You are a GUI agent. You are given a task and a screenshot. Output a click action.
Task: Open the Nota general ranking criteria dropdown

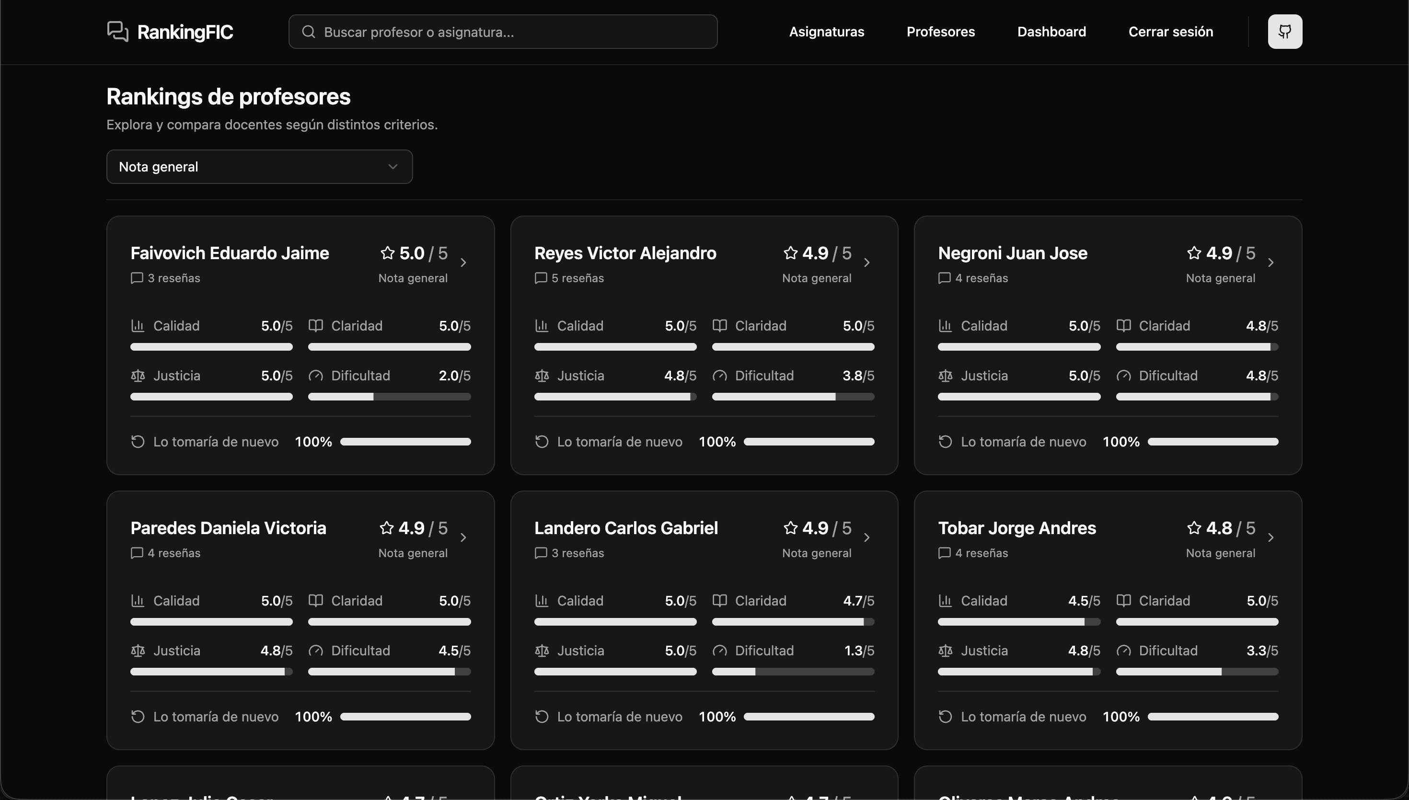pos(259,167)
